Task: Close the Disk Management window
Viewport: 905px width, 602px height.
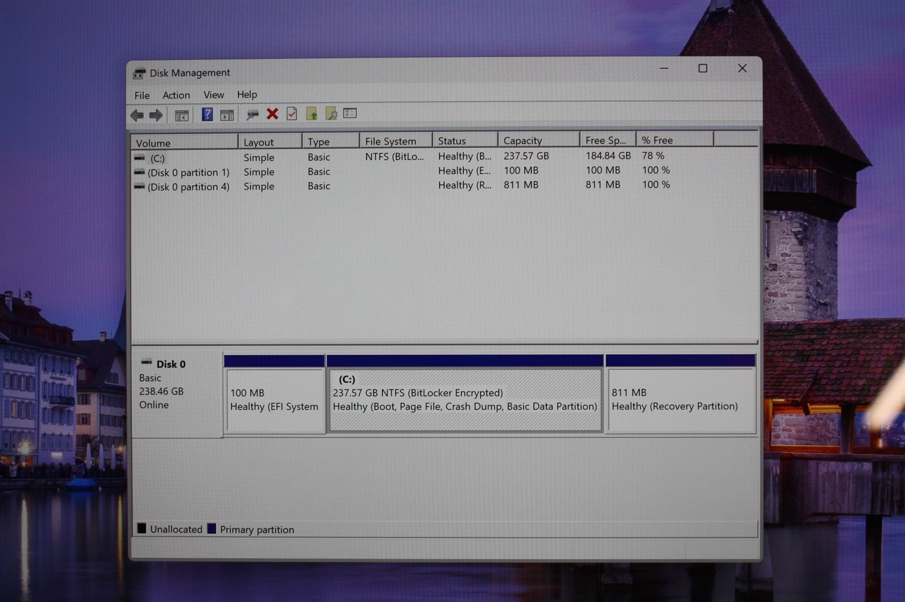Action: click(x=742, y=68)
